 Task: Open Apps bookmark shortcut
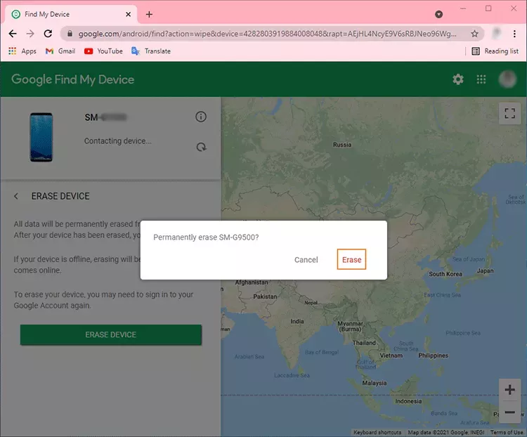coord(22,51)
